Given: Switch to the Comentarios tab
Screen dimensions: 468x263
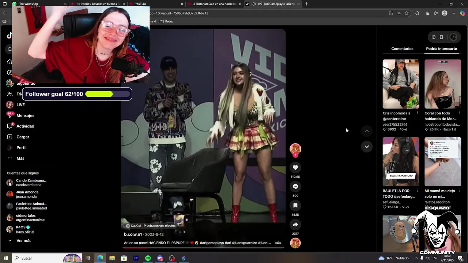Looking at the screenshot, I should [x=402, y=49].
